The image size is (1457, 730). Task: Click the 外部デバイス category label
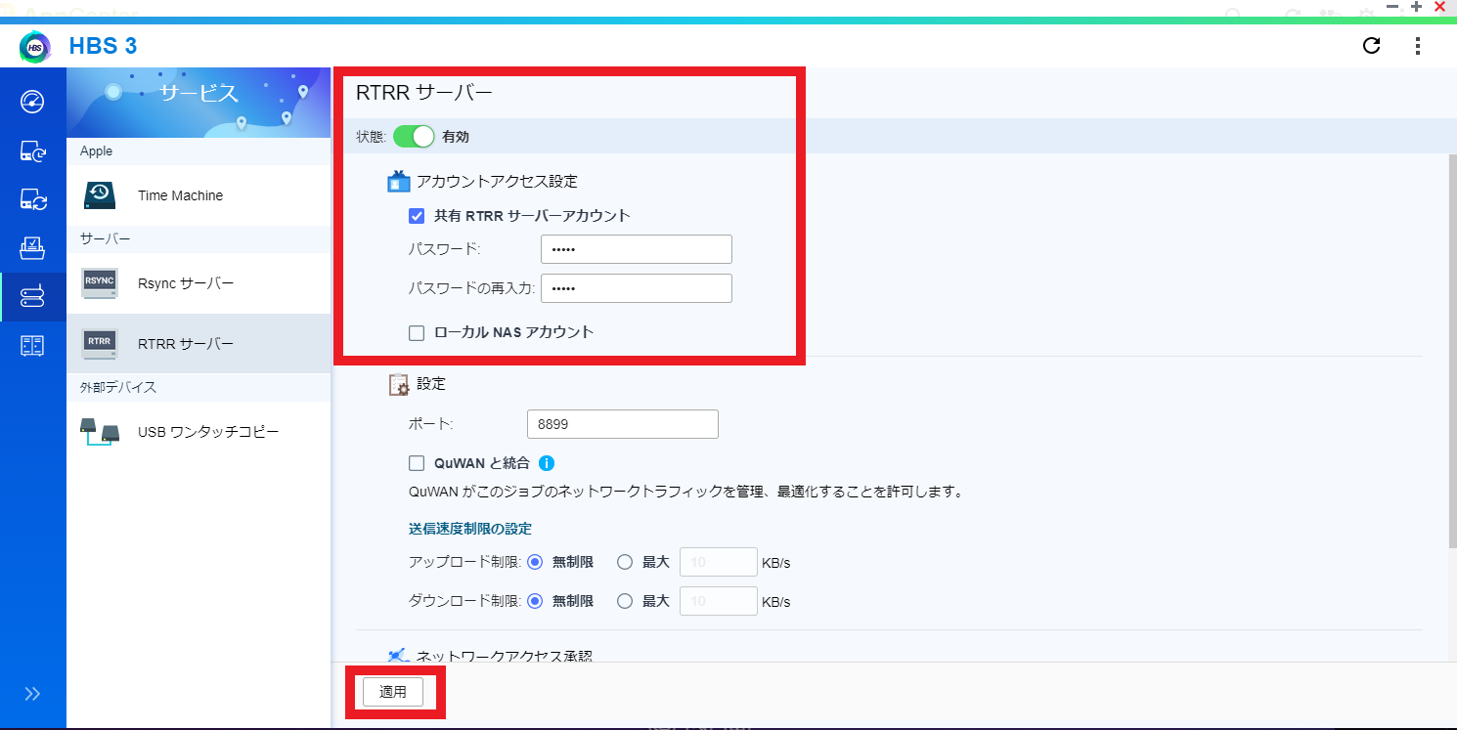coord(118,387)
